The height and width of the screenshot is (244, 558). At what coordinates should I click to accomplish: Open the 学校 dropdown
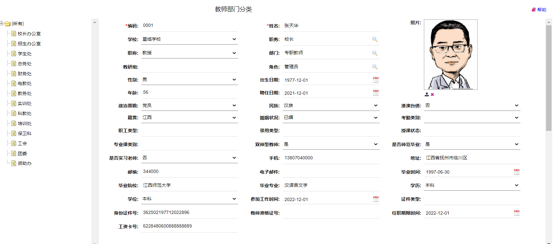(189, 39)
